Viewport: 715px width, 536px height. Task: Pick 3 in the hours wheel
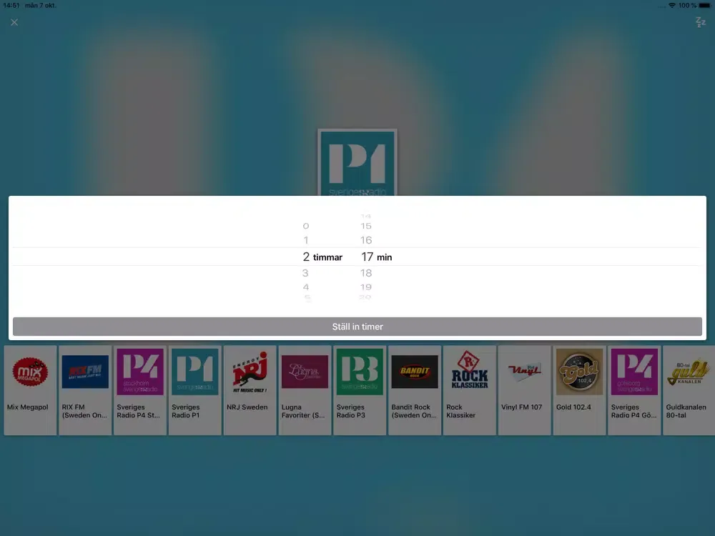click(x=305, y=273)
